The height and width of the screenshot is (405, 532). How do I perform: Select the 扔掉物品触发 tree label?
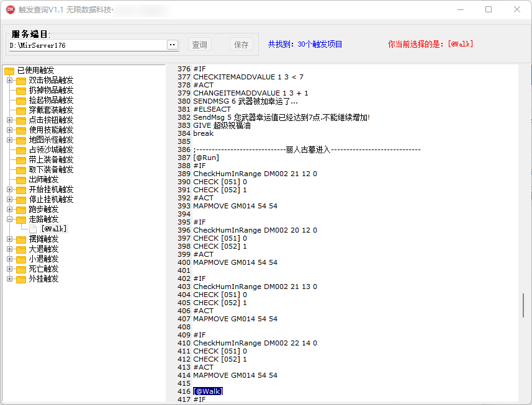(51, 90)
